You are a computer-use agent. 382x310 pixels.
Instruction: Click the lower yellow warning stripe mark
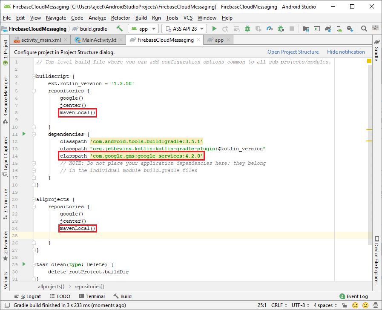[369, 141]
